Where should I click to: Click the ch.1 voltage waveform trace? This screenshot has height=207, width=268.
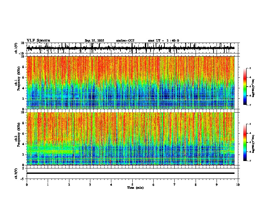(x=131, y=48)
